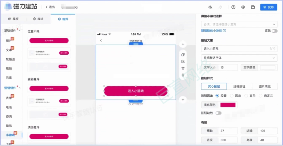
Task: Select the 小游戏 component
Action: click(x=10, y=135)
